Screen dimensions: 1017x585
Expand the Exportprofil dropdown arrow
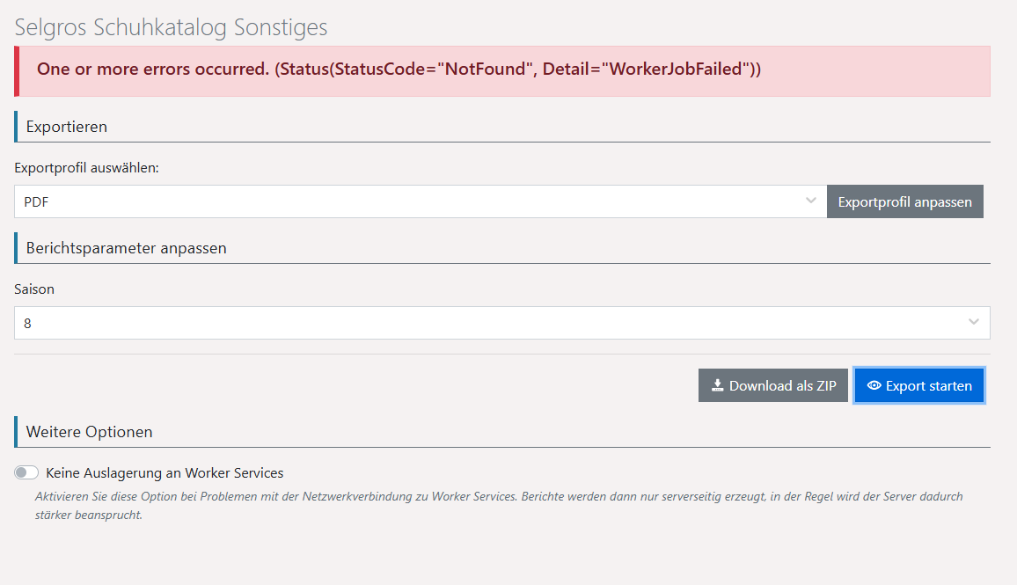click(811, 201)
